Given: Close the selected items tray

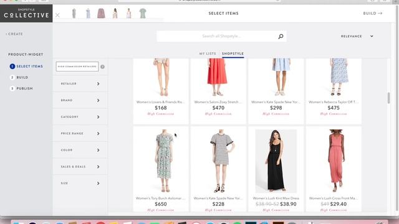Looking at the screenshot, I should tap(57, 15).
